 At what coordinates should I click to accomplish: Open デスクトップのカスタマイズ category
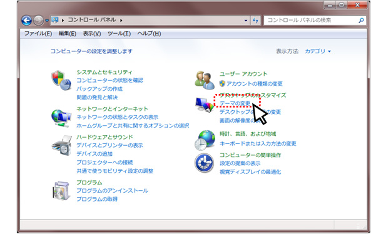[253, 95]
